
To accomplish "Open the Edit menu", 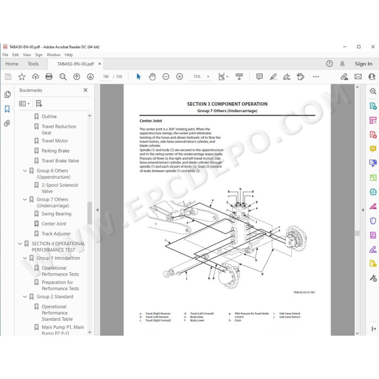I will [x=16, y=55].
